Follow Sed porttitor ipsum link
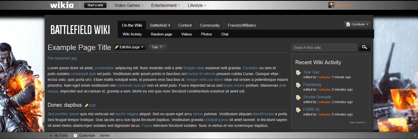Viewport: 418px width, 139px height. click(63, 114)
